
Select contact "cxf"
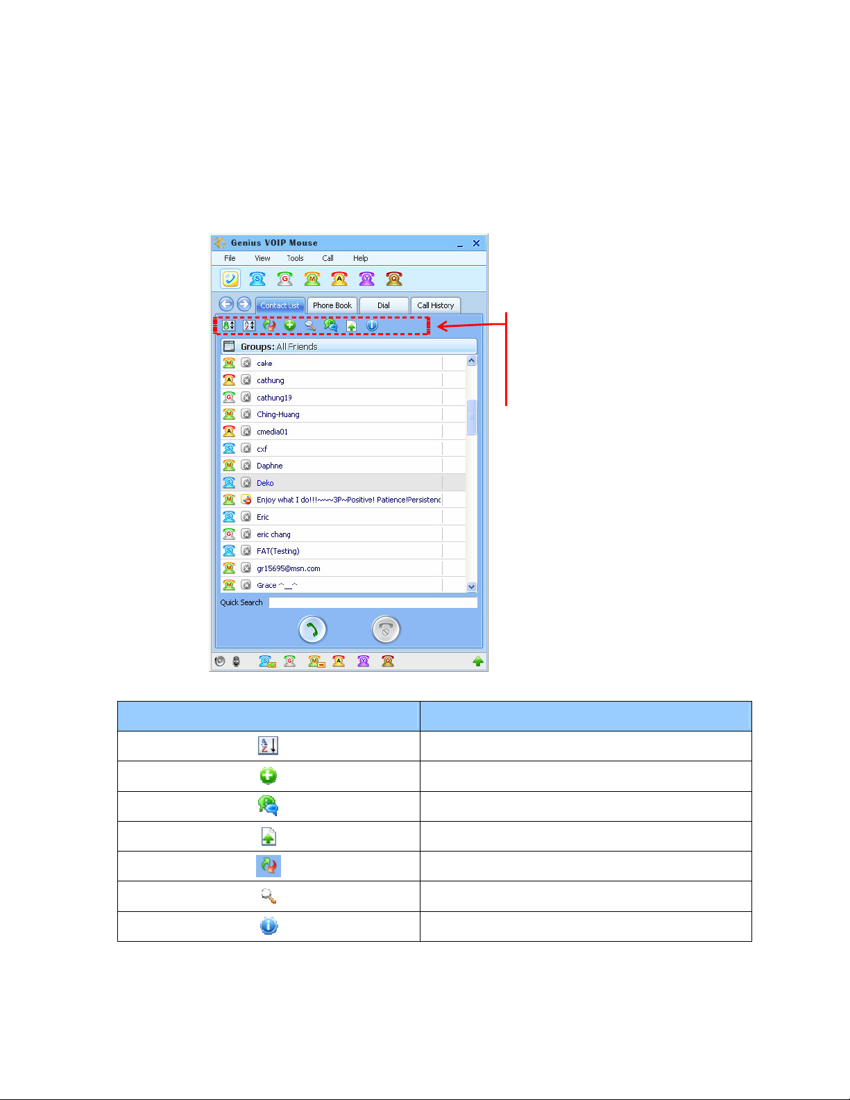pos(343,448)
